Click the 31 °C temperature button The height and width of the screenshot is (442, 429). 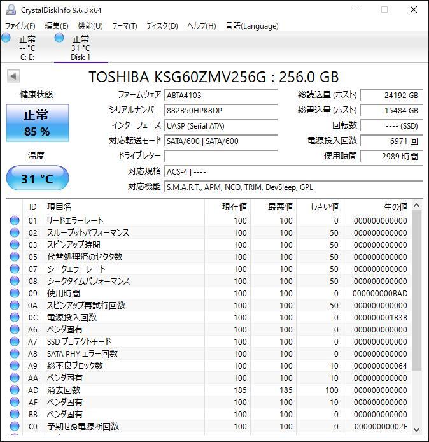tap(38, 178)
